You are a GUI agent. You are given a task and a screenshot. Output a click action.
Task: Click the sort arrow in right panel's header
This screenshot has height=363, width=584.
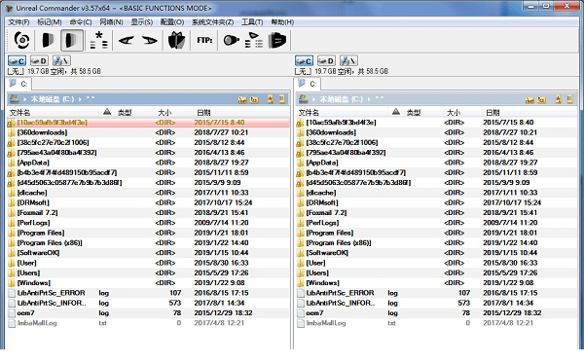pyautogui.click(x=396, y=112)
